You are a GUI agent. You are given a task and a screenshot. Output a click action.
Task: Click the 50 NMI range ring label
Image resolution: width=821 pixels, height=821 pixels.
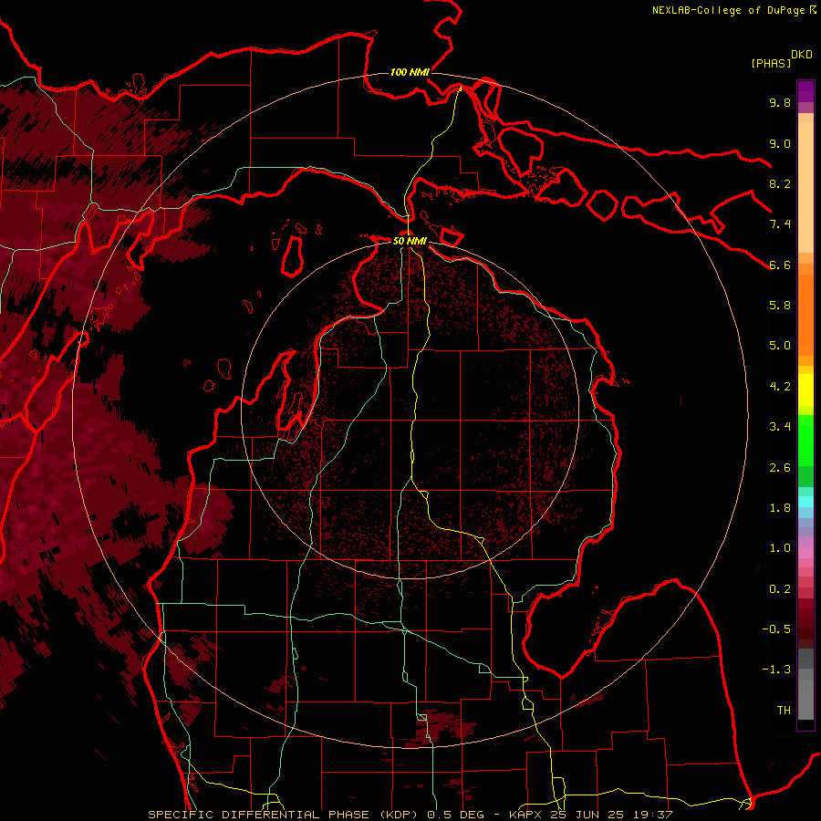pos(410,241)
